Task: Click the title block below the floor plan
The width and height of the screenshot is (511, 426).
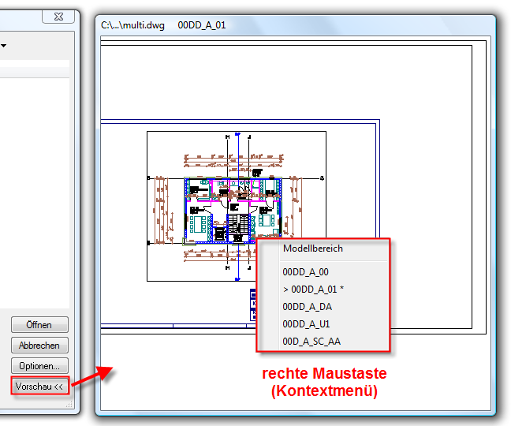Action: 252,304
